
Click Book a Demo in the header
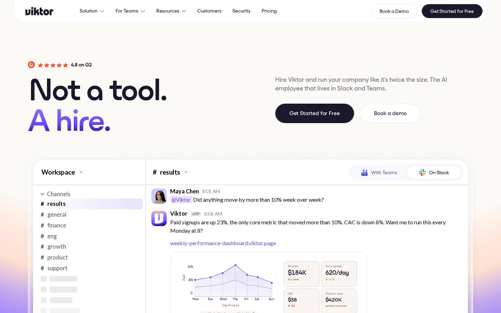[x=394, y=11]
